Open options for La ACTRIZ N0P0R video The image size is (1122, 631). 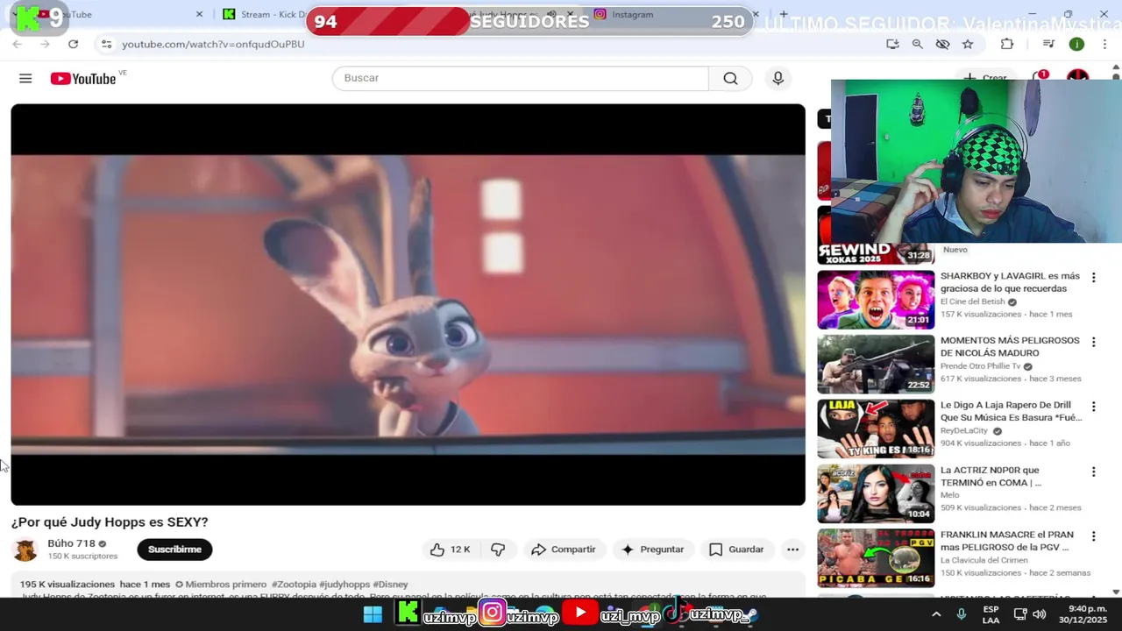tap(1093, 471)
